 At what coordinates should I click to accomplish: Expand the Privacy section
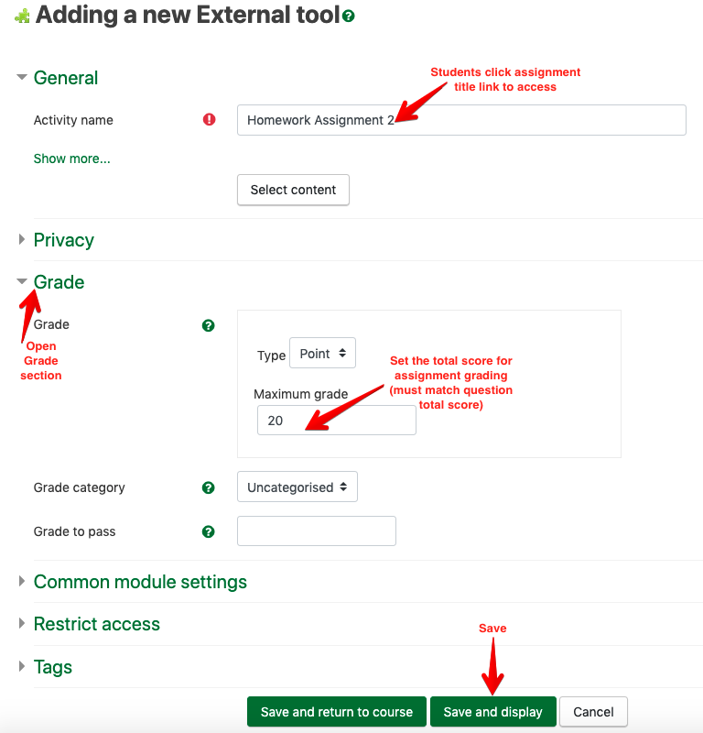pyautogui.click(x=21, y=240)
